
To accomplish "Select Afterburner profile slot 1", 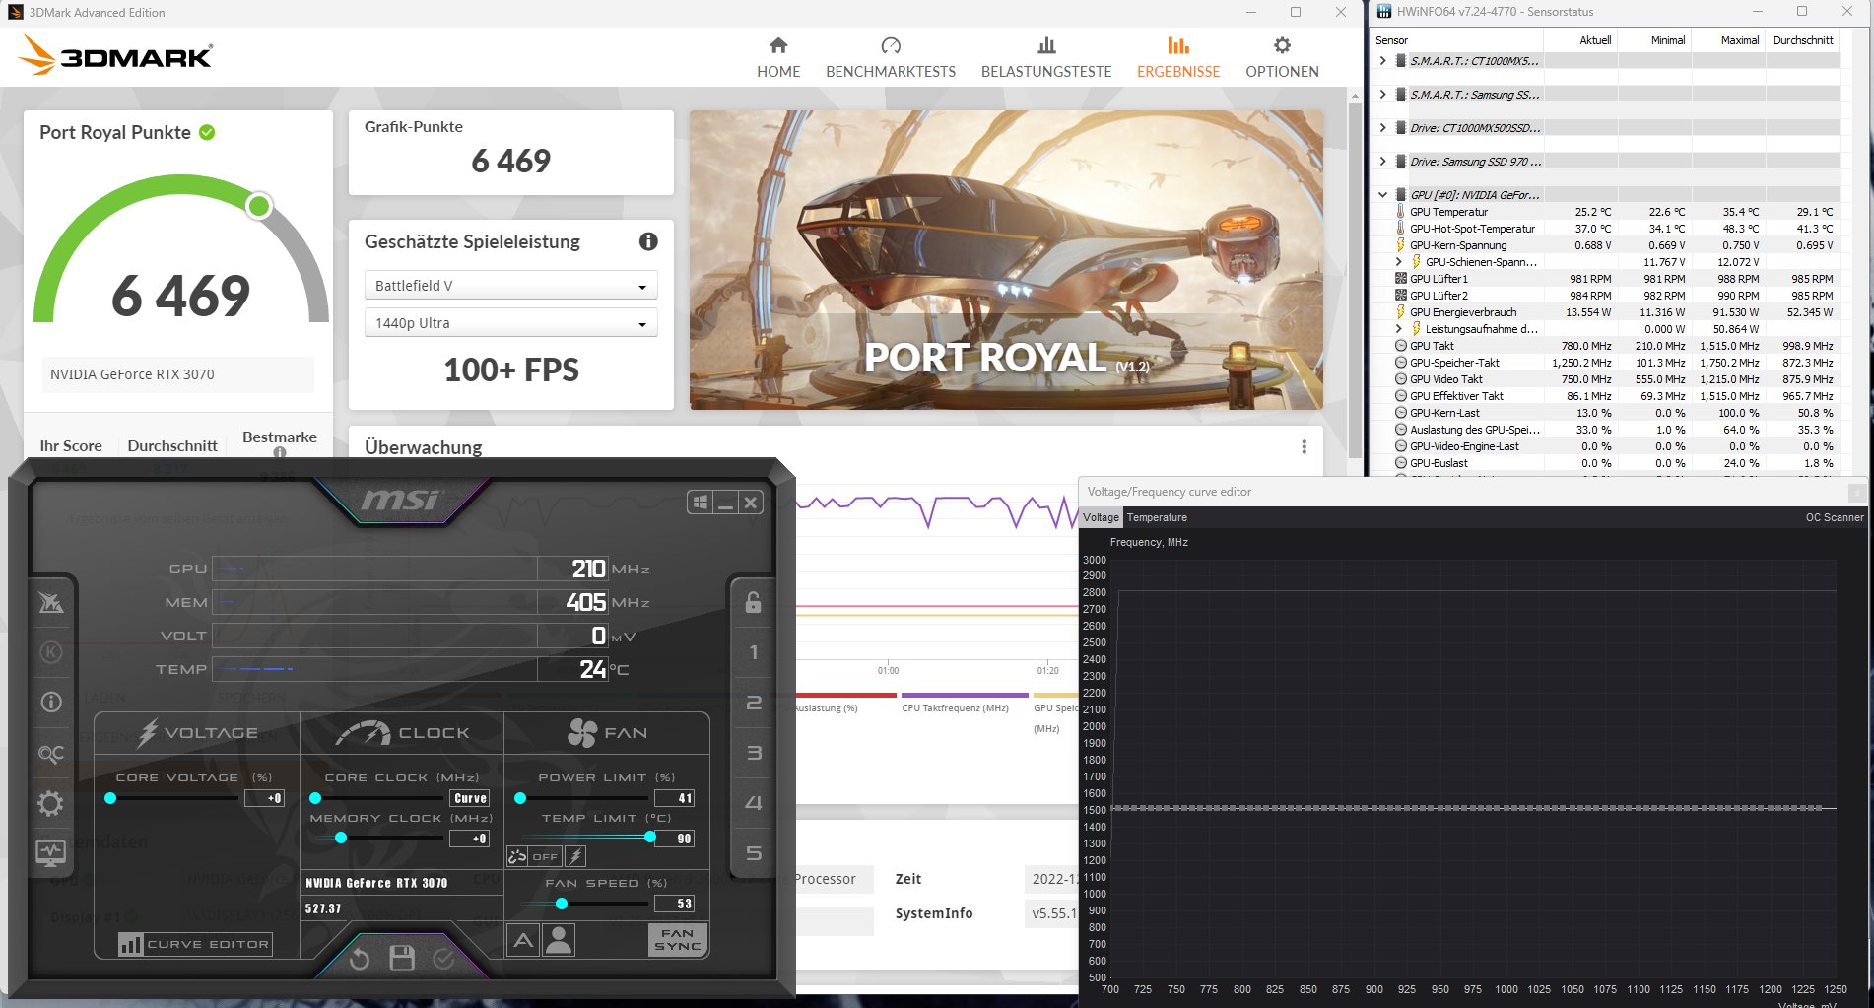I will [753, 652].
